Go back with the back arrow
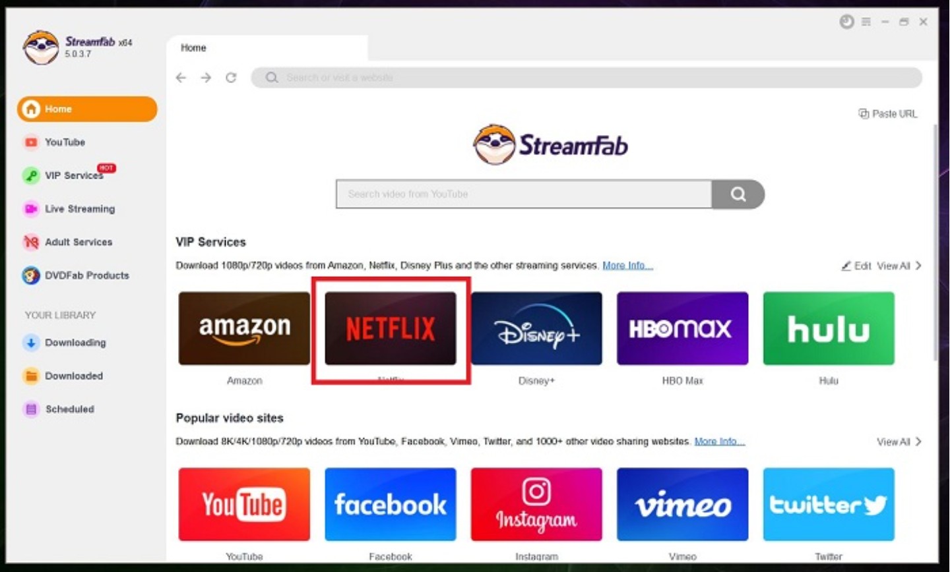950x572 pixels. coord(181,78)
